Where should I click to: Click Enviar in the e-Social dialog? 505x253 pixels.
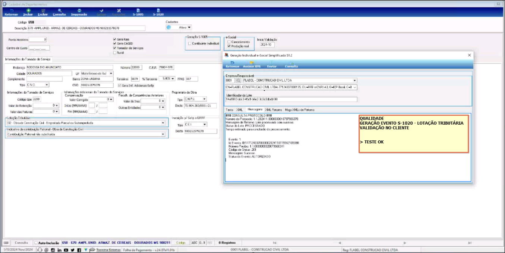(272, 64)
